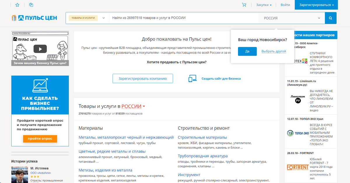
Task: Click the compare items icon
Action: (31, 5)
